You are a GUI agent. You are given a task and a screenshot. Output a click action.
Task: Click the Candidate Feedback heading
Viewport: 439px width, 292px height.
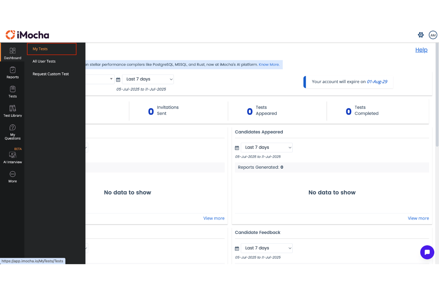(x=257, y=233)
